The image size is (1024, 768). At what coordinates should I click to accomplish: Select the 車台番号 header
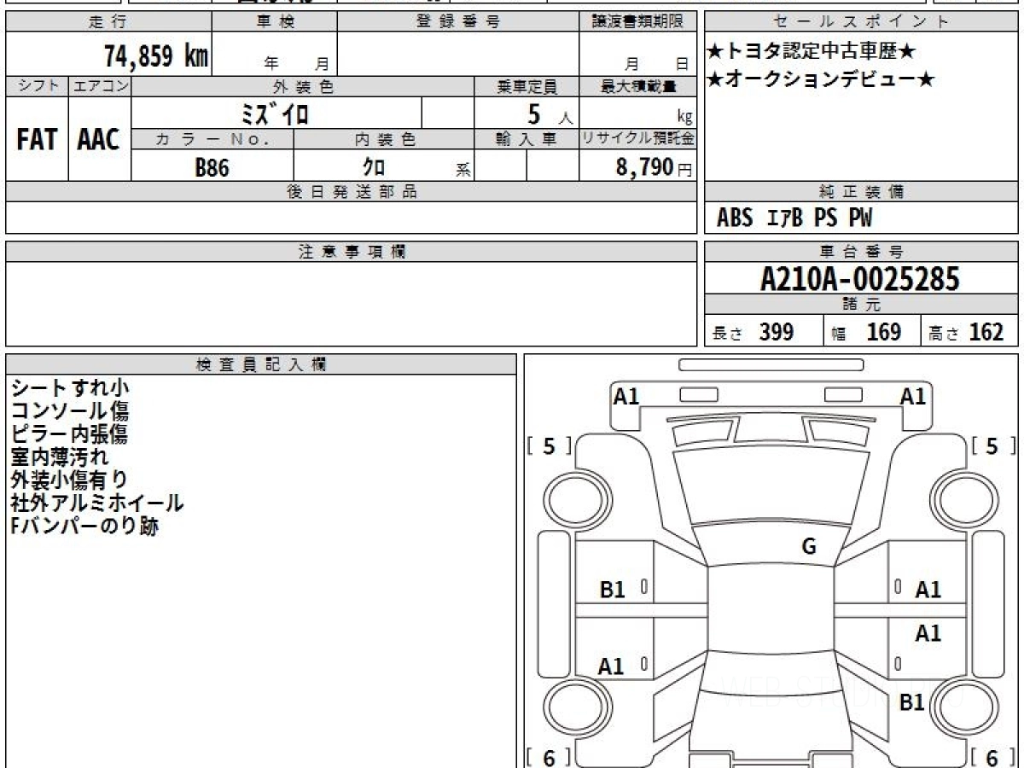[x=861, y=252]
